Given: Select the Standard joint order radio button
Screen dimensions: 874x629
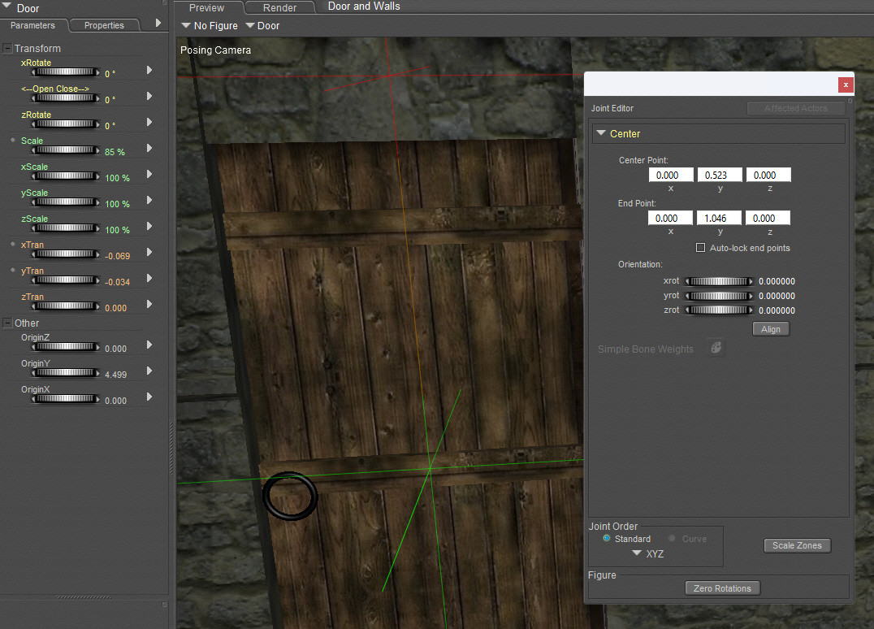Looking at the screenshot, I should (x=607, y=538).
